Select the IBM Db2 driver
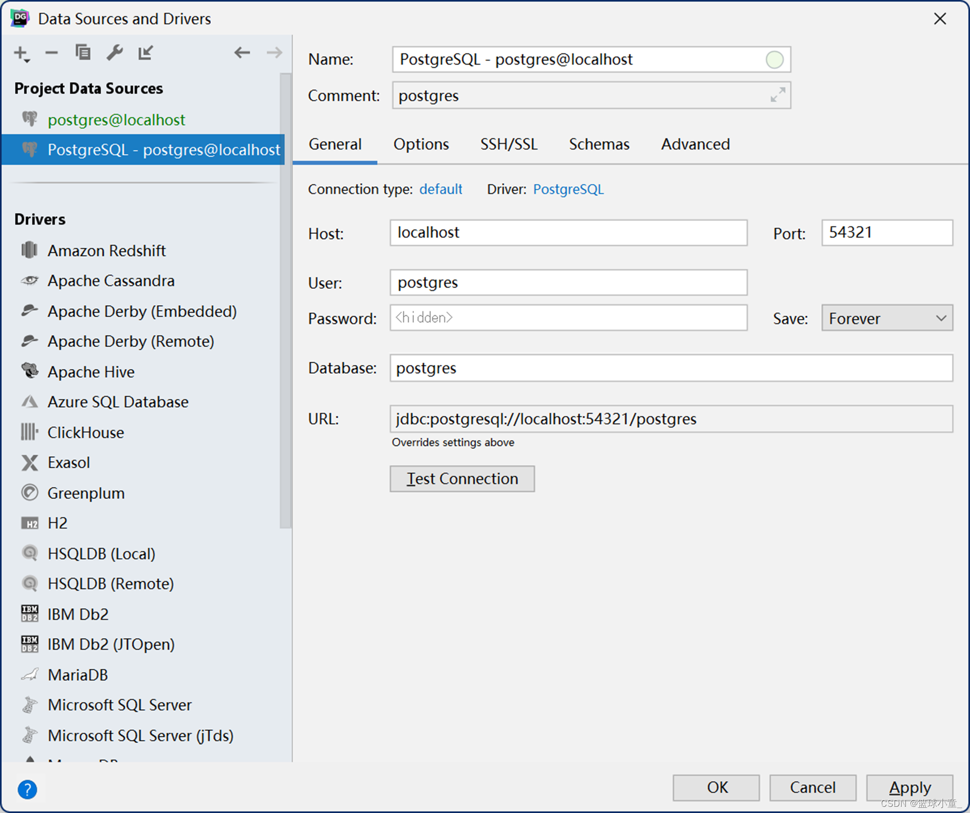The image size is (970, 813). click(x=78, y=614)
